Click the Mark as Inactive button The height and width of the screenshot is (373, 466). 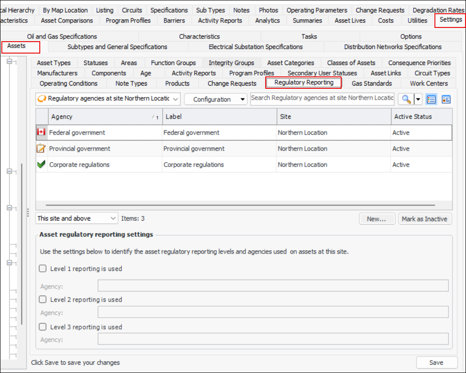point(424,219)
